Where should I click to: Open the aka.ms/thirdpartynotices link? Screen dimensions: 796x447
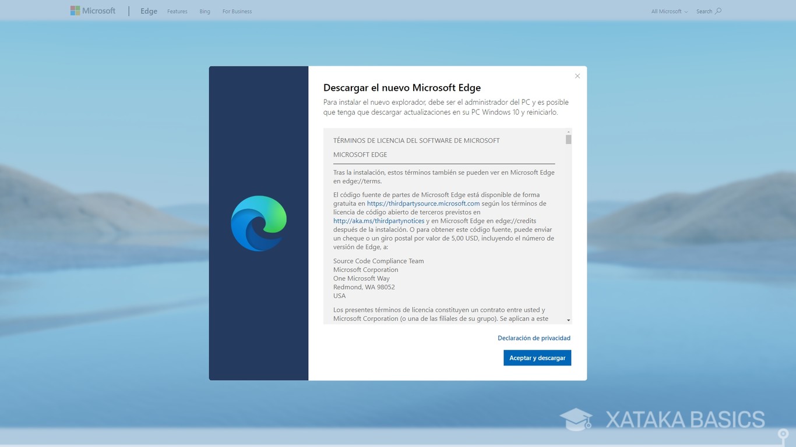[x=378, y=221]
